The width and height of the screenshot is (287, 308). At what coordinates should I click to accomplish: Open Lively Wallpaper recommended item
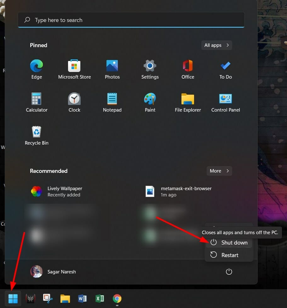[57, 191]
